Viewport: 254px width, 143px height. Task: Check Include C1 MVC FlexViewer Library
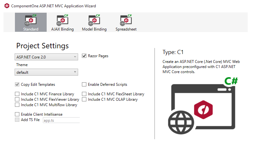click(x=17, y=99)
